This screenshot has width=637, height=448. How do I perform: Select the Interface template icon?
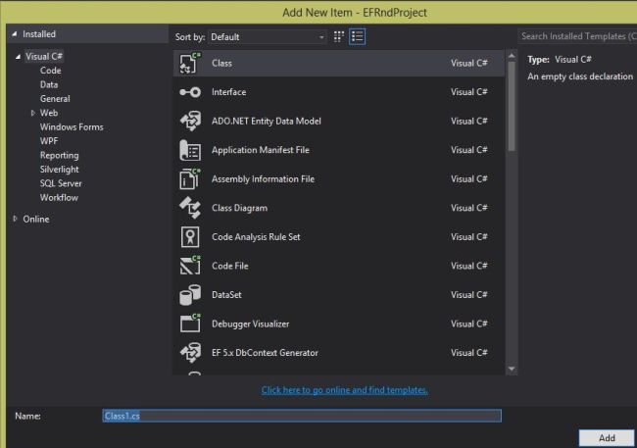pyautogui.click(x=190, y=92)
